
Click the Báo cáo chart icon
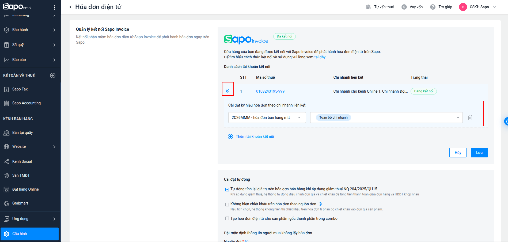pos(6,60)
